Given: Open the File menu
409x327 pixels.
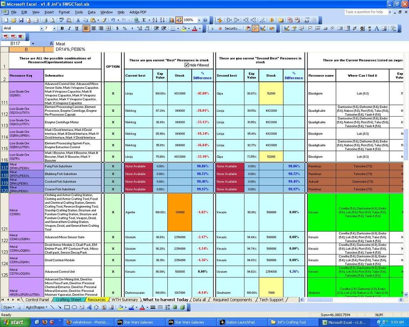Looking at the screenshot, I should [14, 12].
